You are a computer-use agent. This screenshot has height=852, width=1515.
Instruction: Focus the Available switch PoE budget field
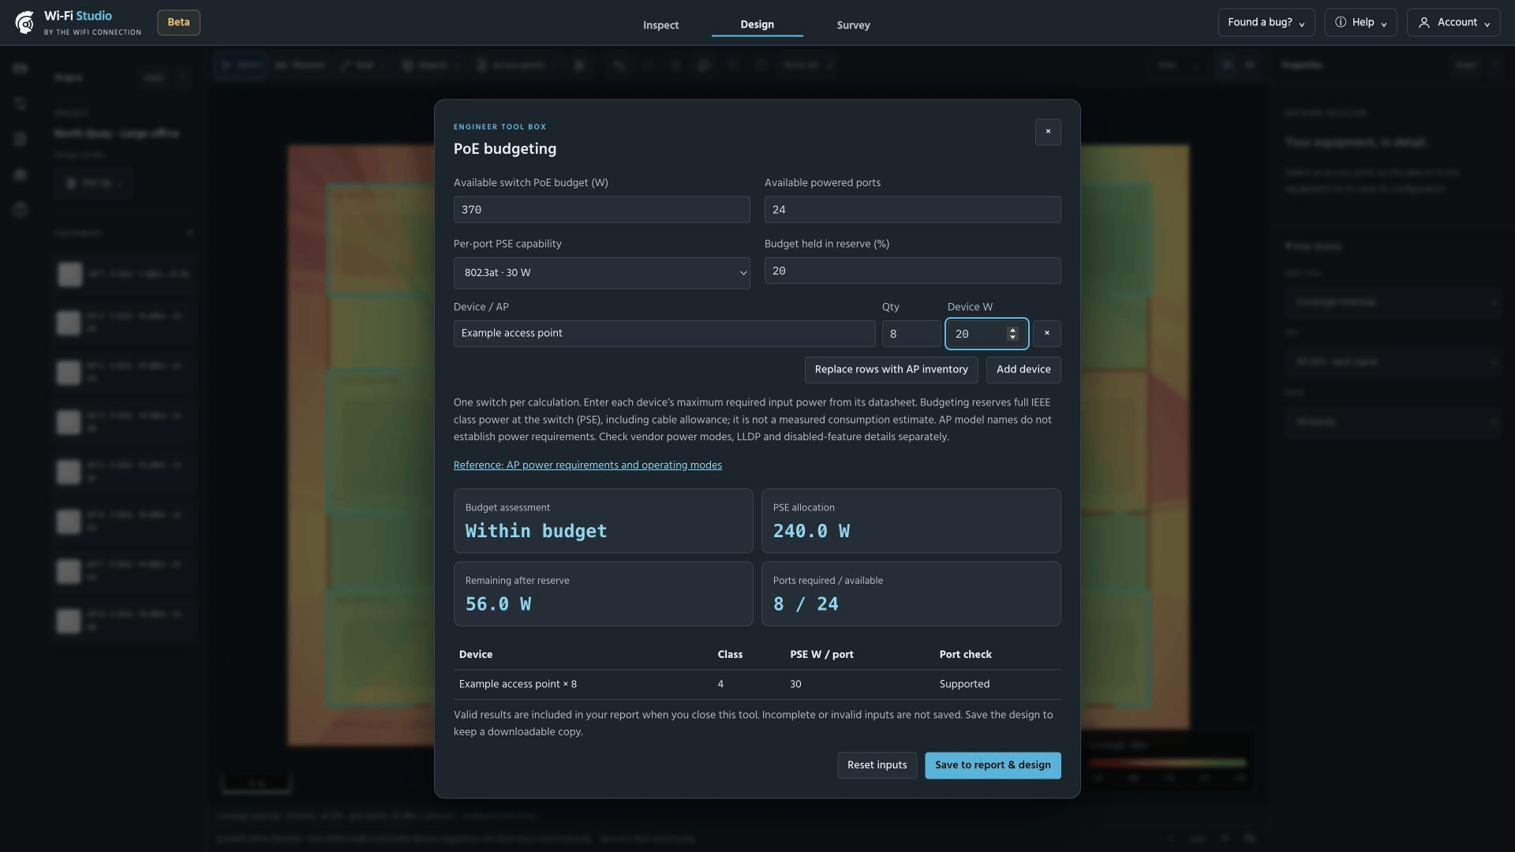click(x=601, y=210)
